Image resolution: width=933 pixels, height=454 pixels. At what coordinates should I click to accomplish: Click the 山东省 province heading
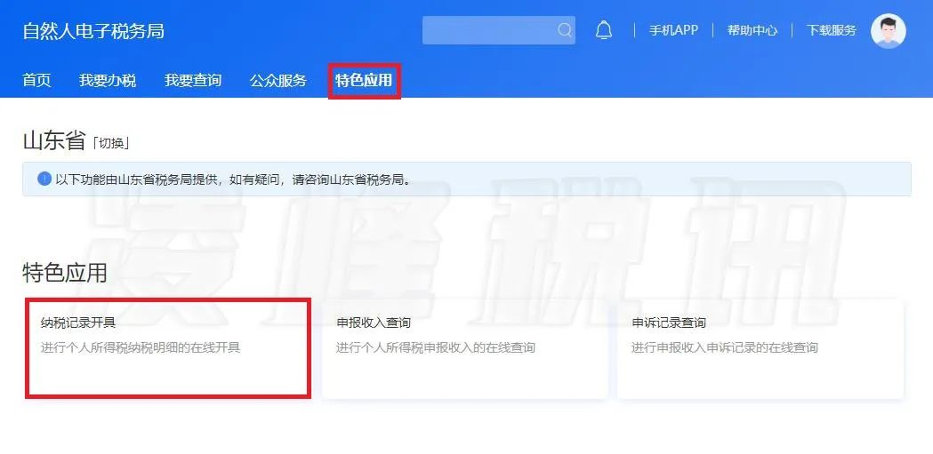point(55,141)
